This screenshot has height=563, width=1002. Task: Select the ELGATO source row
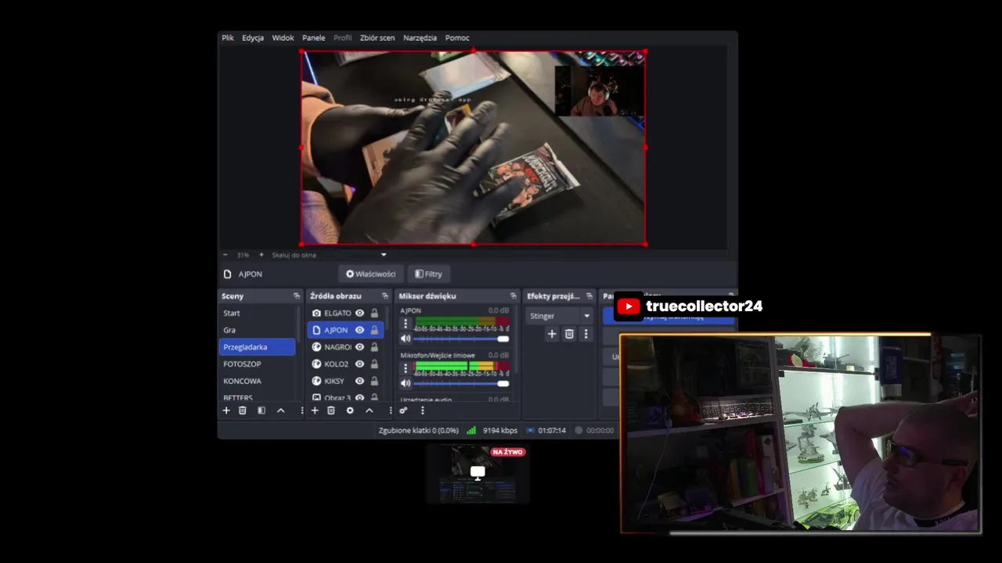[345, 313]
